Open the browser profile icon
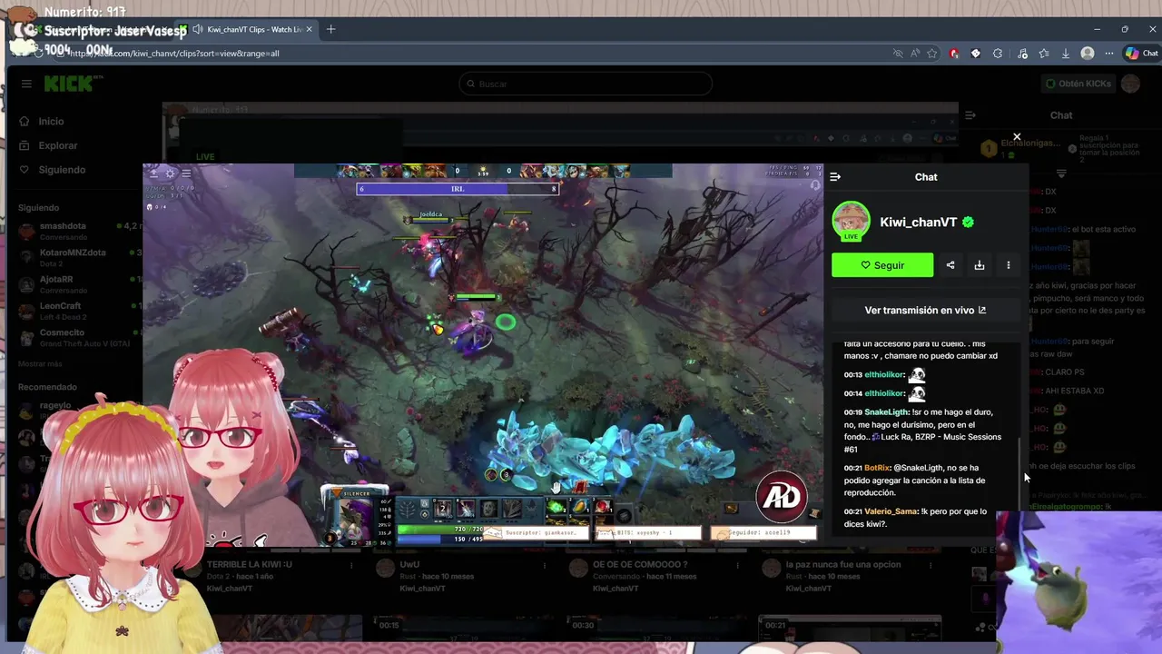Image resolution: width=1162 pixels, height=654 pixels. (x=1088, y=54)
